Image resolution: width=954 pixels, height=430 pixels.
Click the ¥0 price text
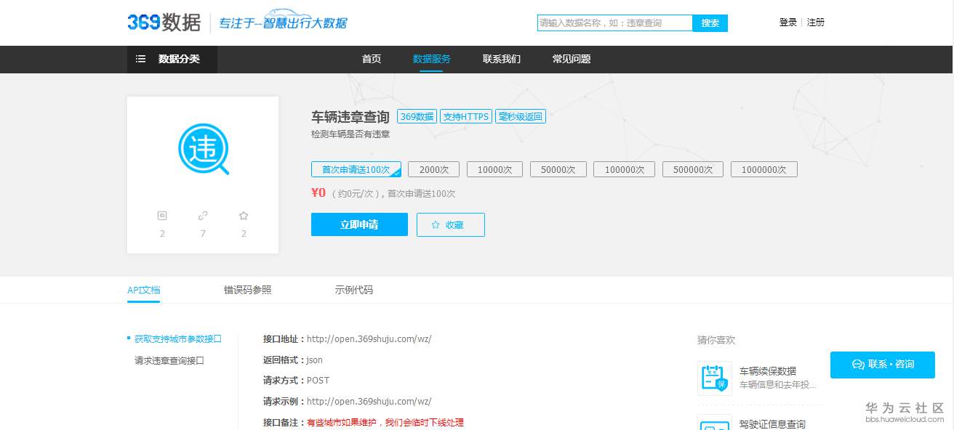(318, 192)
